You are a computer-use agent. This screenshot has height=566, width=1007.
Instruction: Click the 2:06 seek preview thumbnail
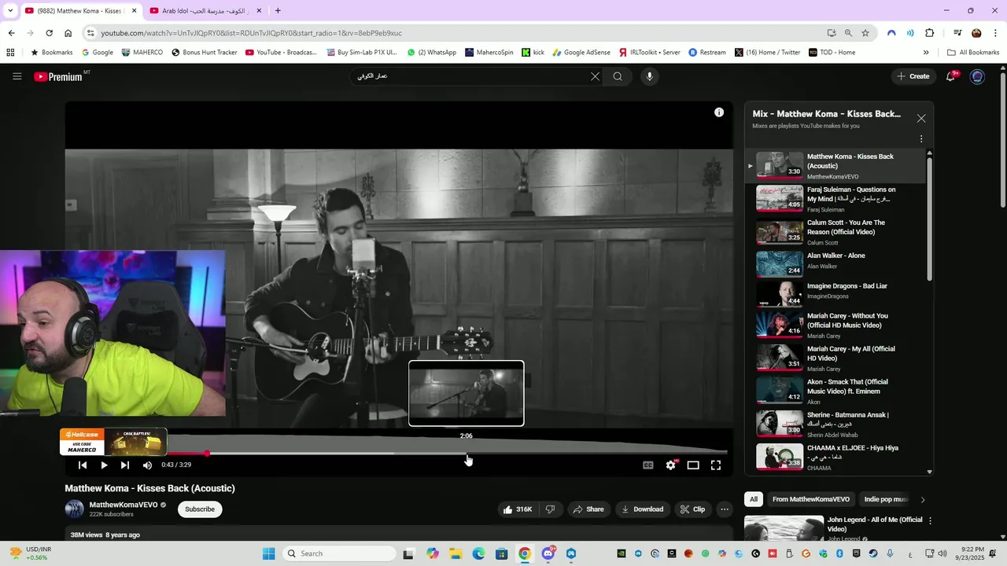[467, 393]
